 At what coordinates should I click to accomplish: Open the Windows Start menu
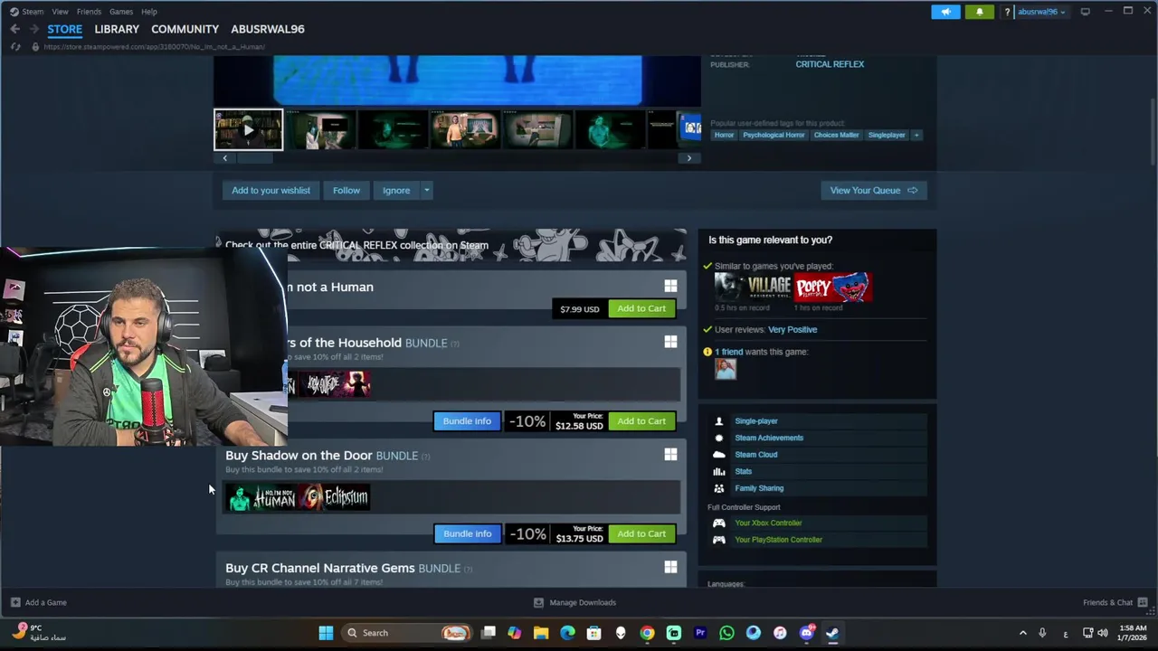[x=326, y=633]
